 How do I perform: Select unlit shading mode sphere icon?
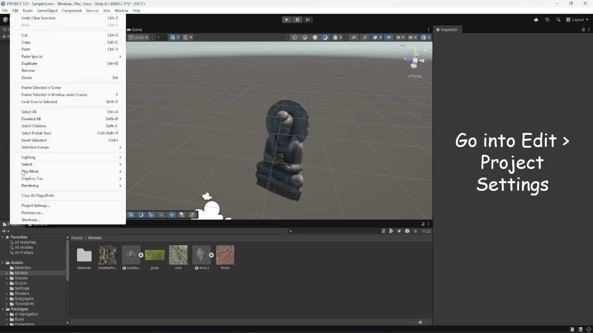(315, 37)
